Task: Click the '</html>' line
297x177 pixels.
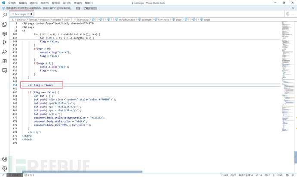Action: (x=27, y=139)
